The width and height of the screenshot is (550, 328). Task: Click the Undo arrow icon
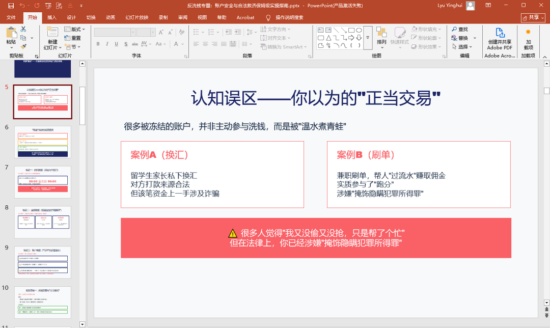point(22,6)
